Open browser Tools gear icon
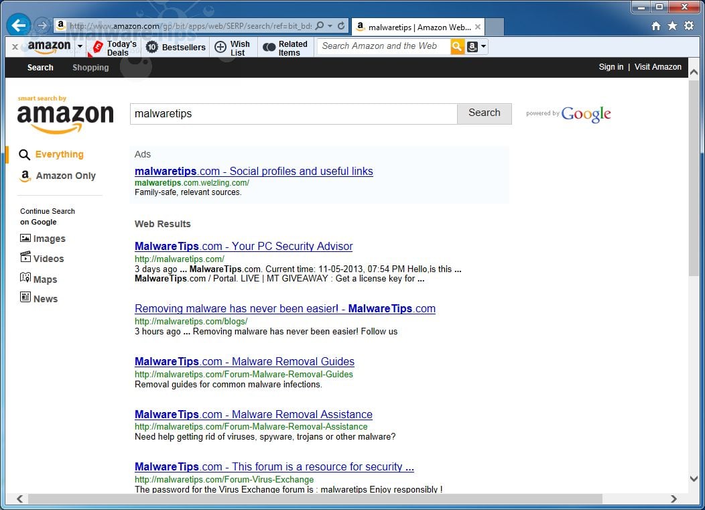Image resolution: width=705 pixels, height=510 pixels. [689, 25]
